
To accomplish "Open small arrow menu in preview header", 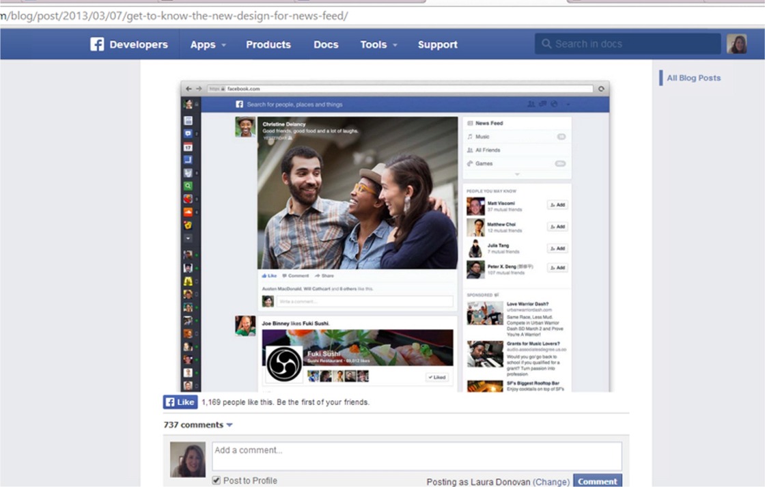I will click(x=568, y=105).
